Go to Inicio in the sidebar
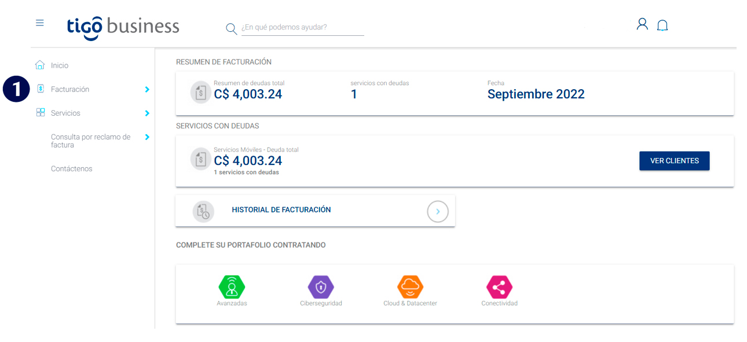The height and width of the screenshot is (342, 747). click(x=60, y=65)
